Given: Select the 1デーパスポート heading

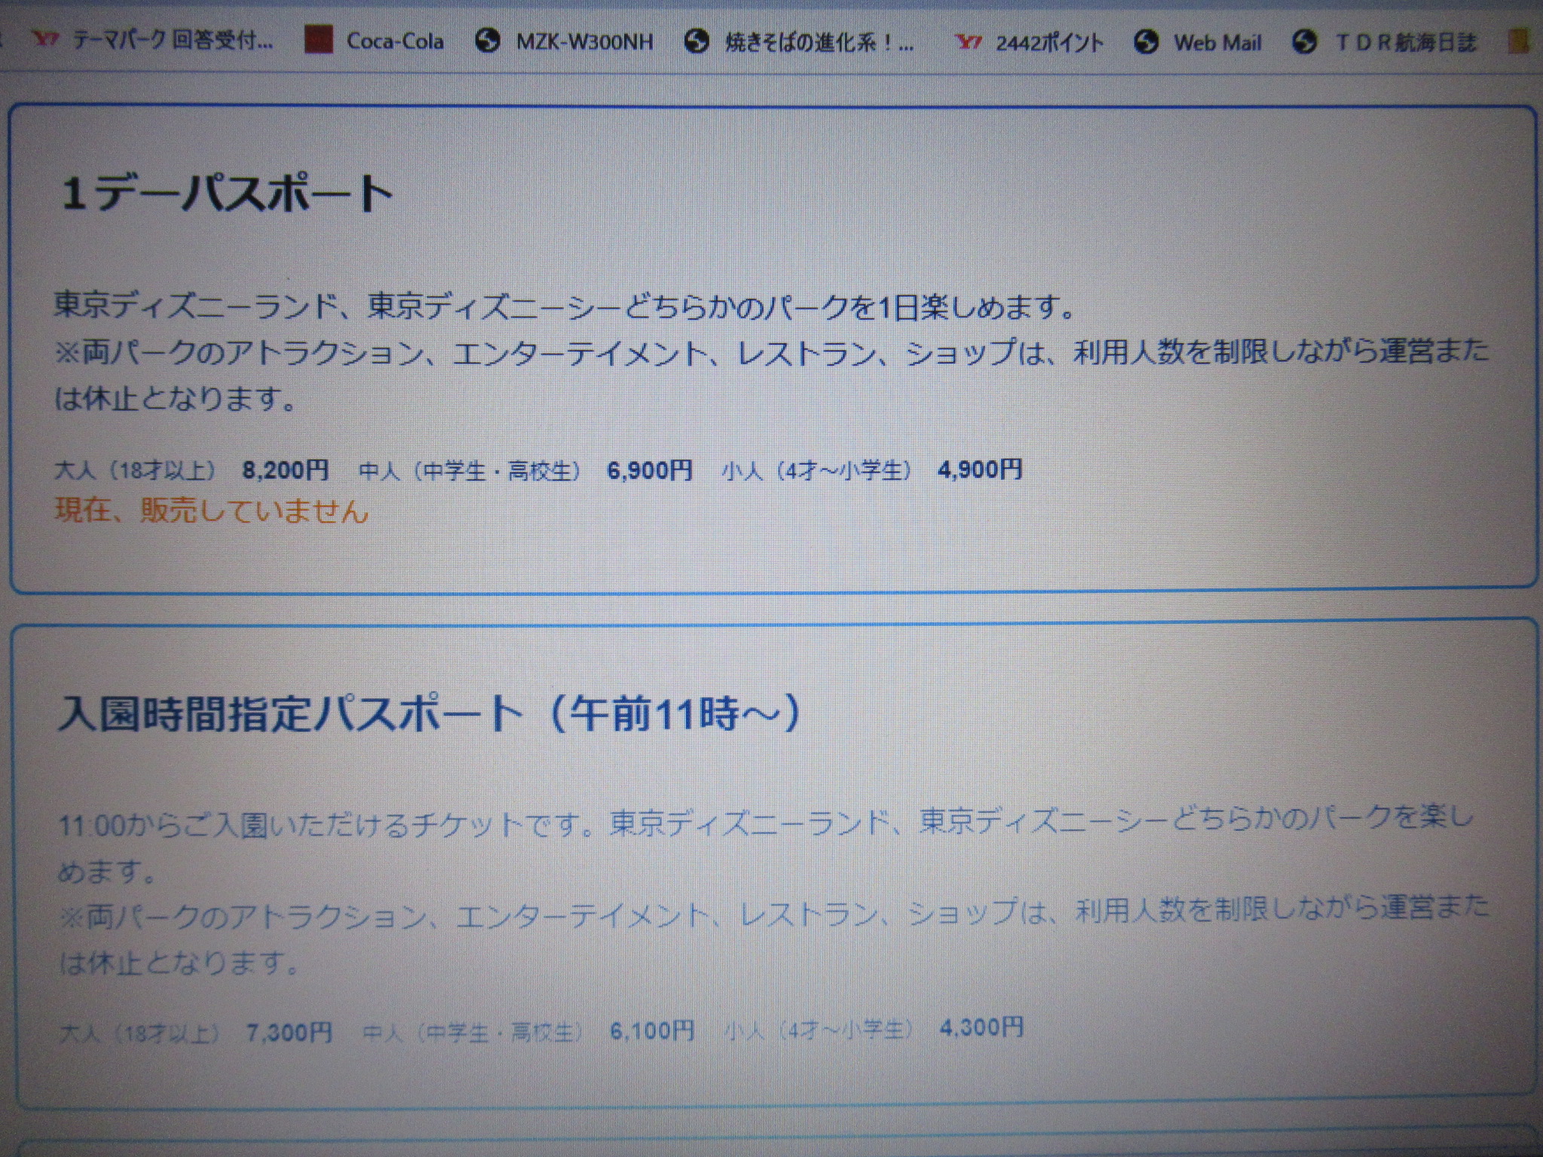Looking at the screenshot, I should coord(226,194).
